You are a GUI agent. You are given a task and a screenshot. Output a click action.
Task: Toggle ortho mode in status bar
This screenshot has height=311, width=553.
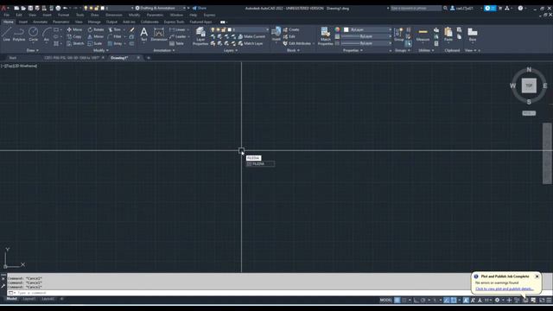coord(416,300)
